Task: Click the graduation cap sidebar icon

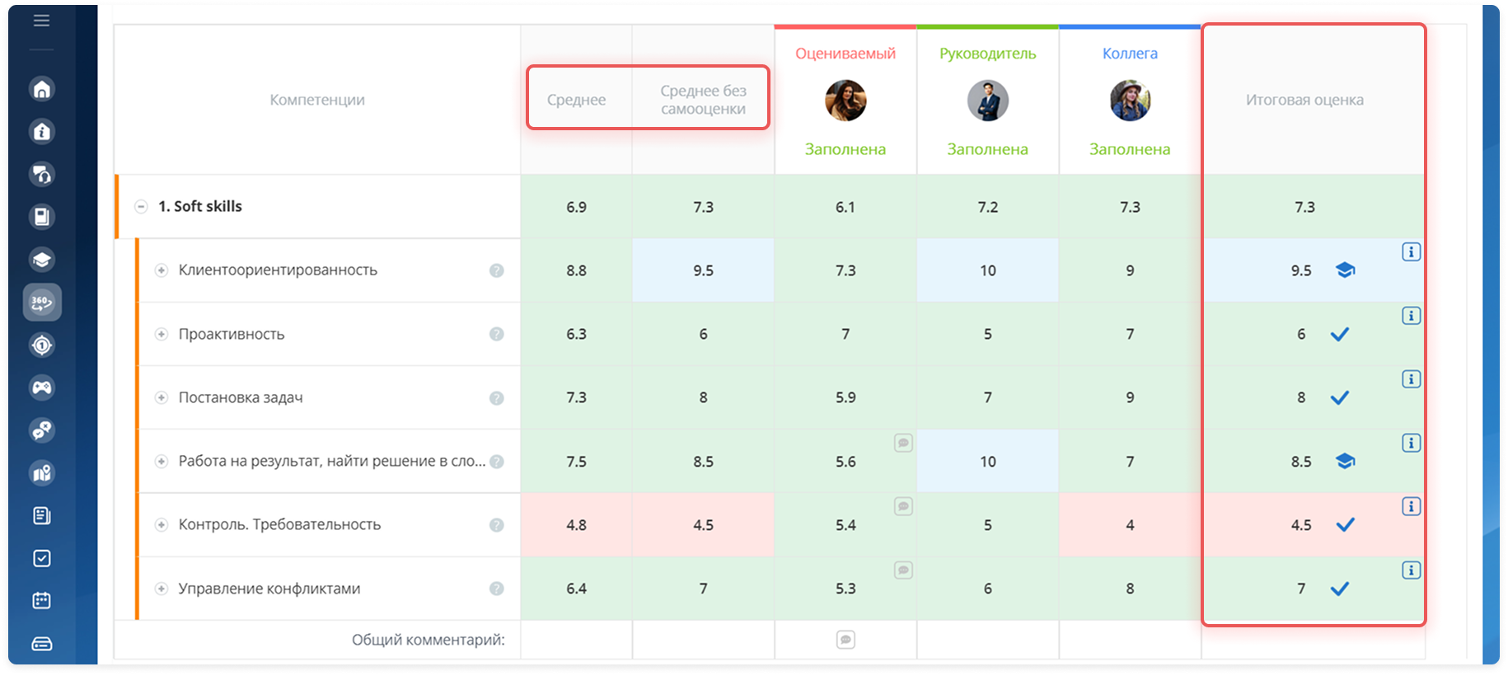Action: click(42, 261)
